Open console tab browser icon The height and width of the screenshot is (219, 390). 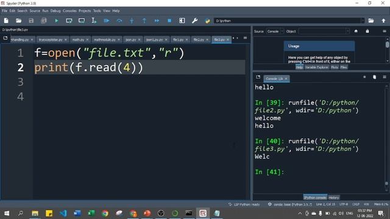coord(258,77)
